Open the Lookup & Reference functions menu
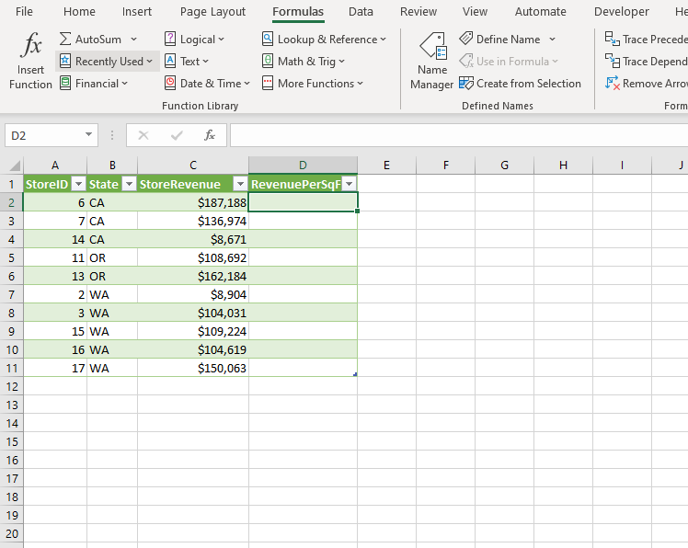This screenshot has width=688, height=548. point(324,39)
